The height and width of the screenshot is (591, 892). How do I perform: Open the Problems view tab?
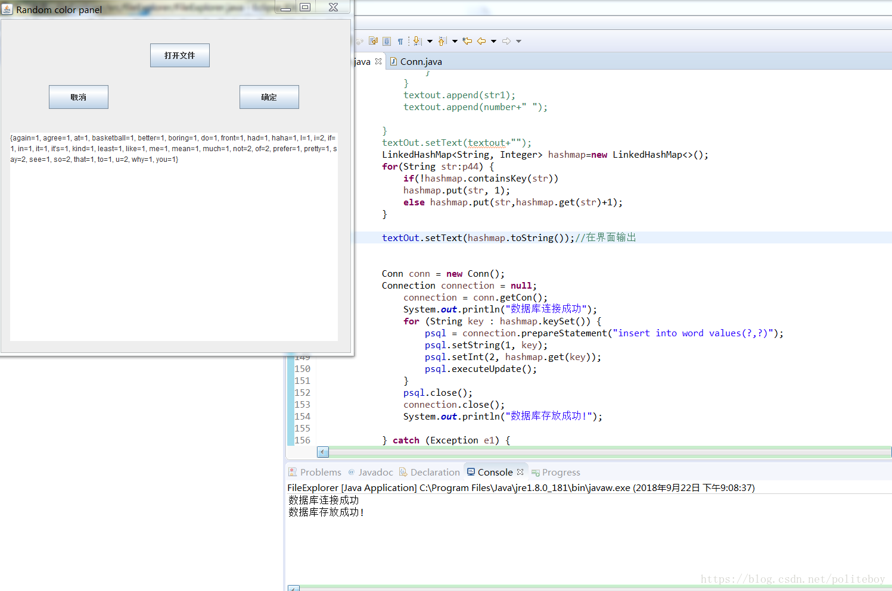(315, 472)
